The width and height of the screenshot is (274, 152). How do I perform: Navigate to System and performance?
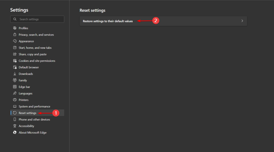[x=34, y=107]
